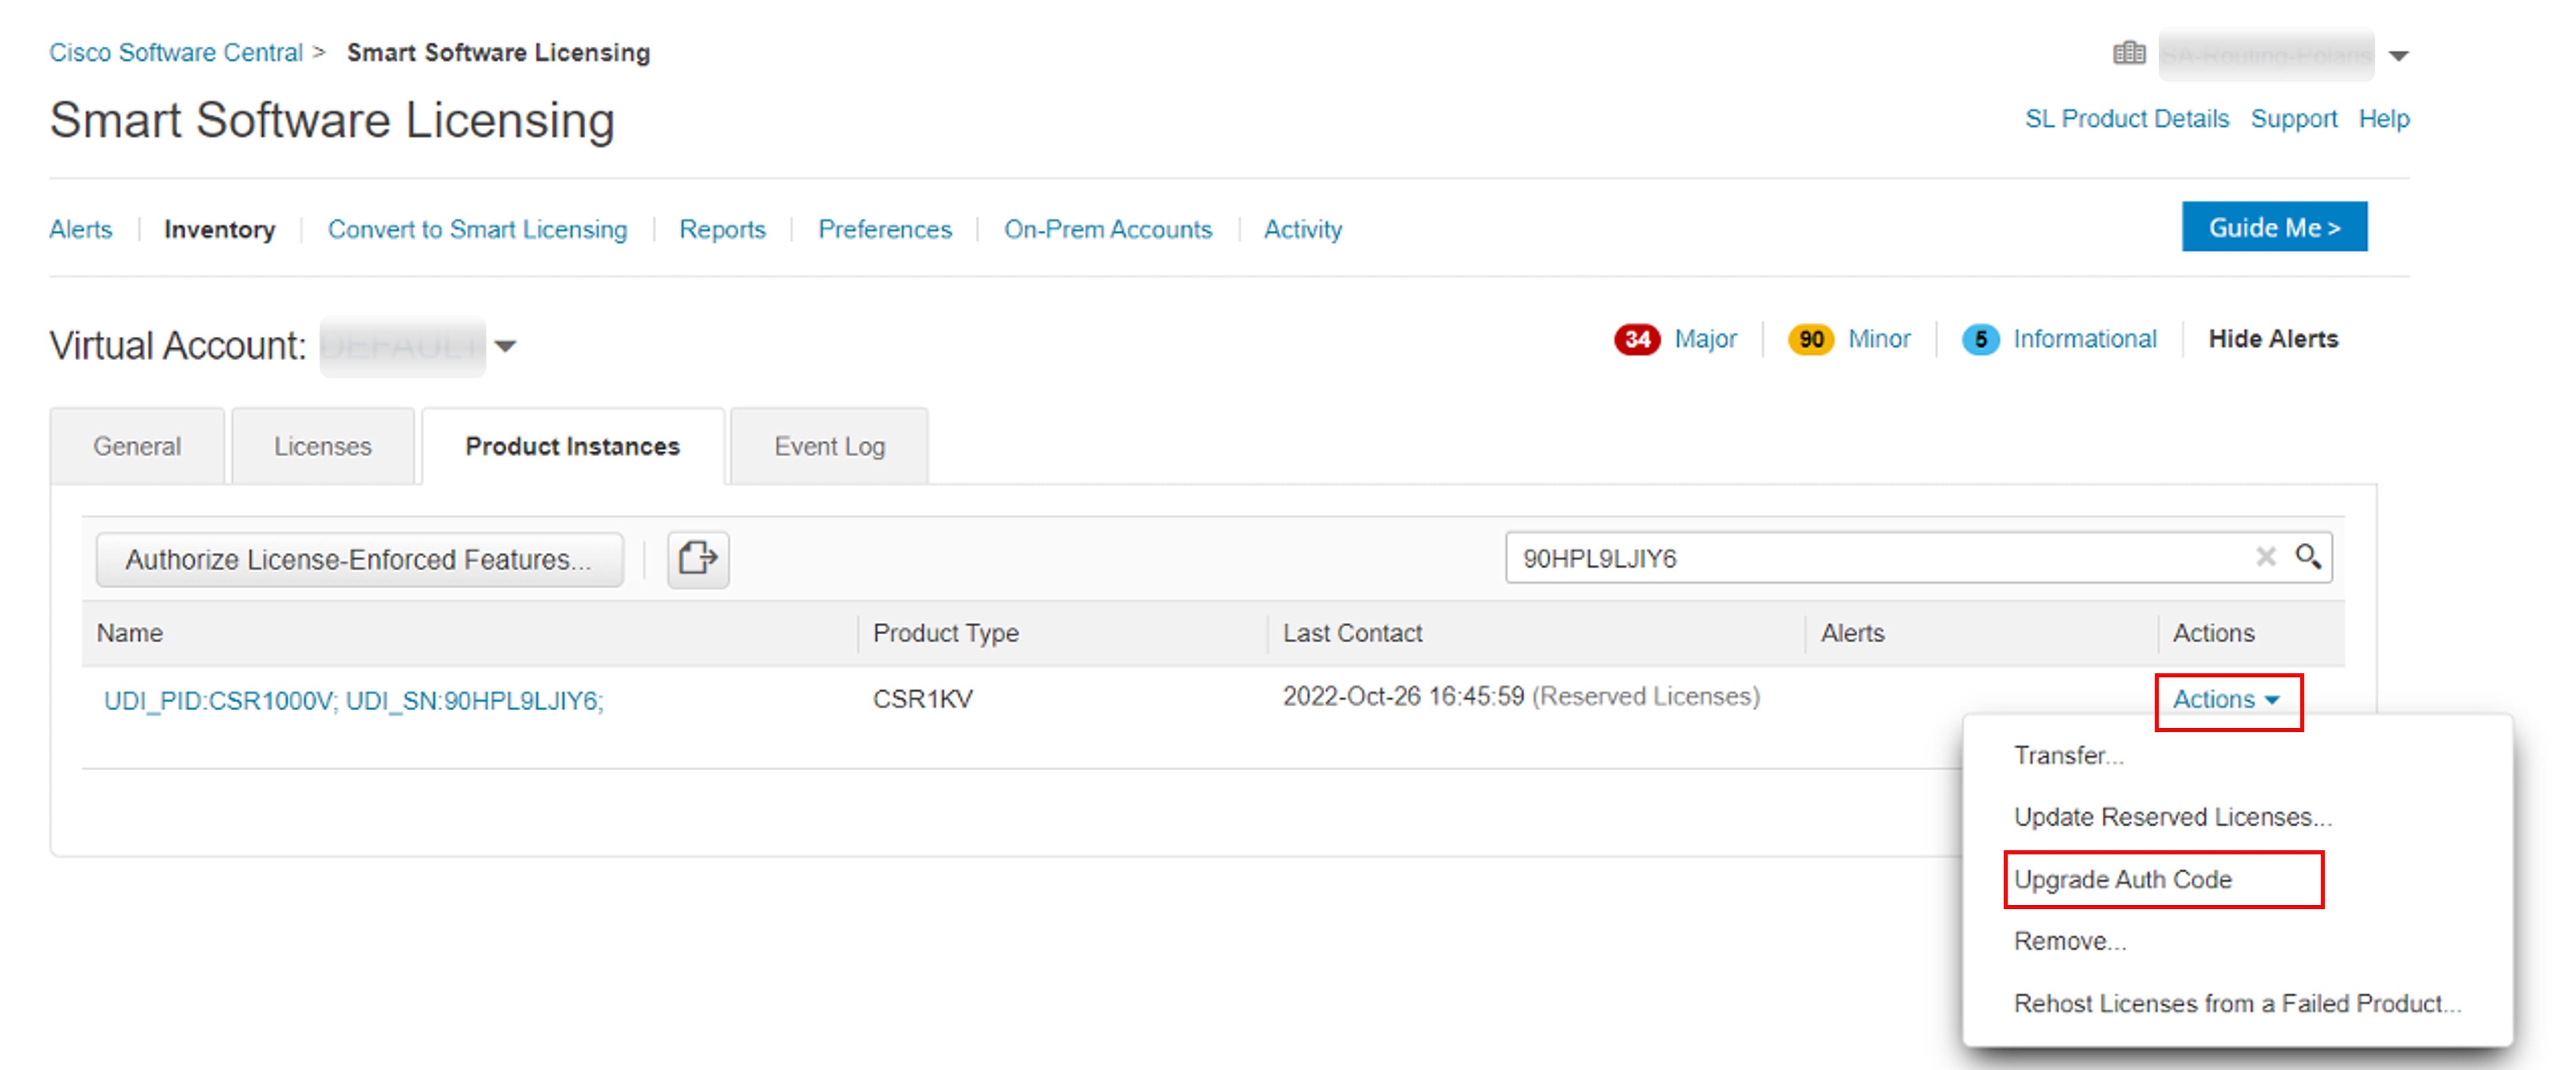
Task: Click the red 34 Major alerts badge
Action: [1636, 340]
